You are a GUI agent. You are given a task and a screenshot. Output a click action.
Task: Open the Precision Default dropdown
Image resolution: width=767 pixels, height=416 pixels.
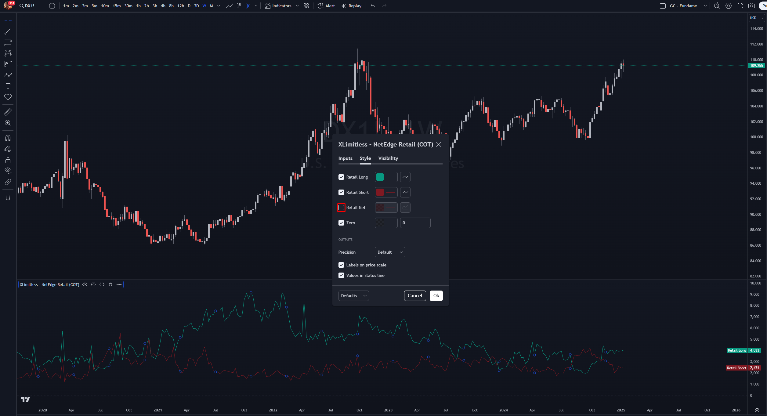pyautogui.click(x=390, y=252)
